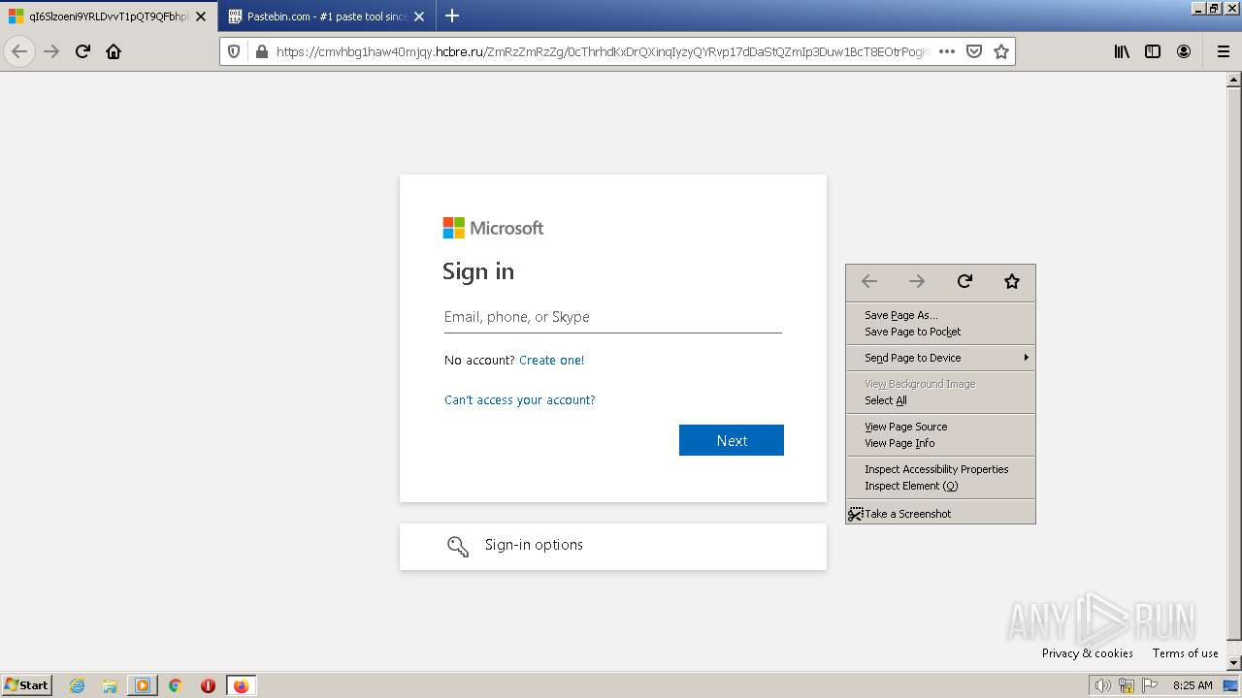Click Can't access your account link
The height and width of the screenshot is (698, 1242).
pyautogui.click(x=519, y=399)
